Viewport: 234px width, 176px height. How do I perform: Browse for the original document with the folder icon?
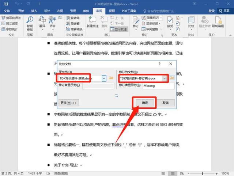[111, 78]
